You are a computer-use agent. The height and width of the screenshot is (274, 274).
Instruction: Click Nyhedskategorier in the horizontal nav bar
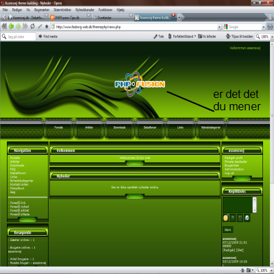211,127
